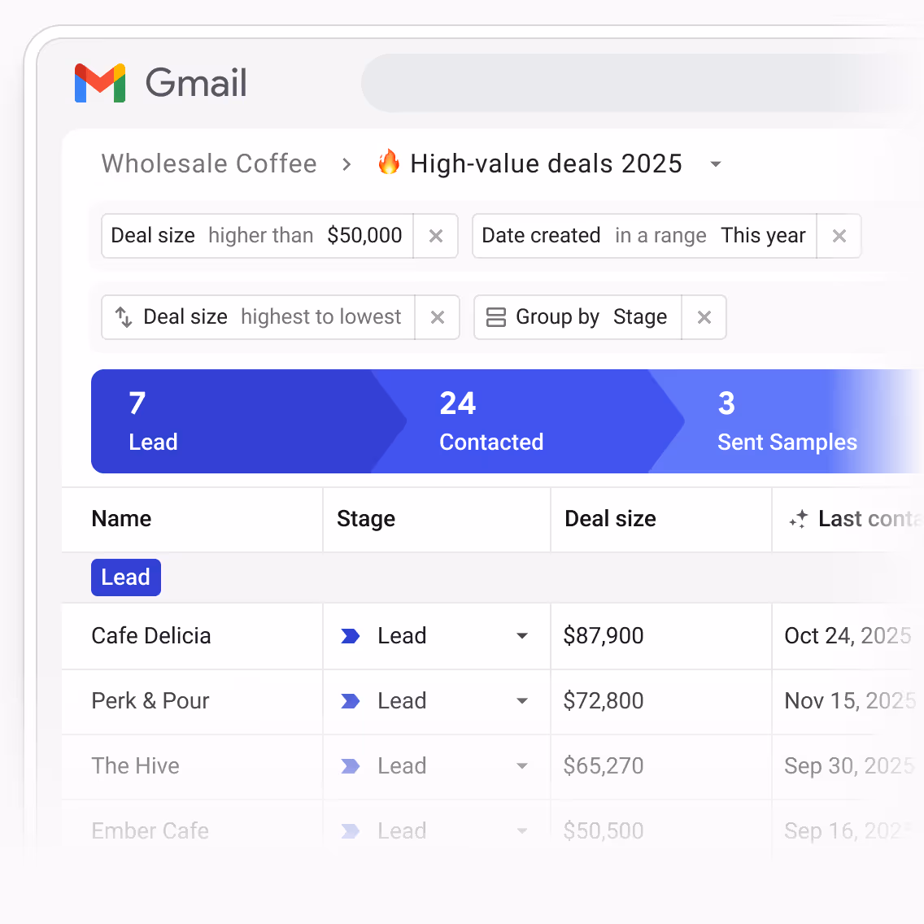
Task: Click the sparkle AI icon next to Last contacted
Action: 799,518
